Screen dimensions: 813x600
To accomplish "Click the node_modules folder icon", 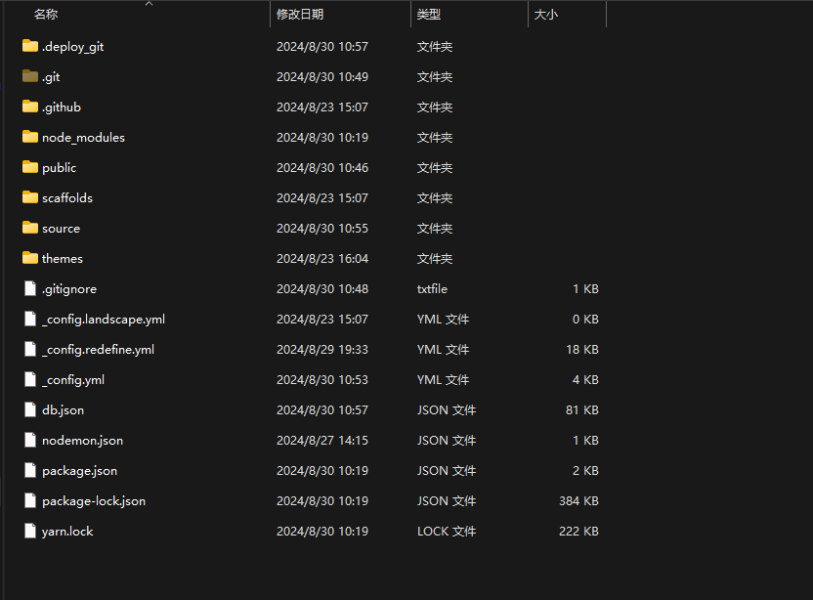I will click(x=30, y=137).
